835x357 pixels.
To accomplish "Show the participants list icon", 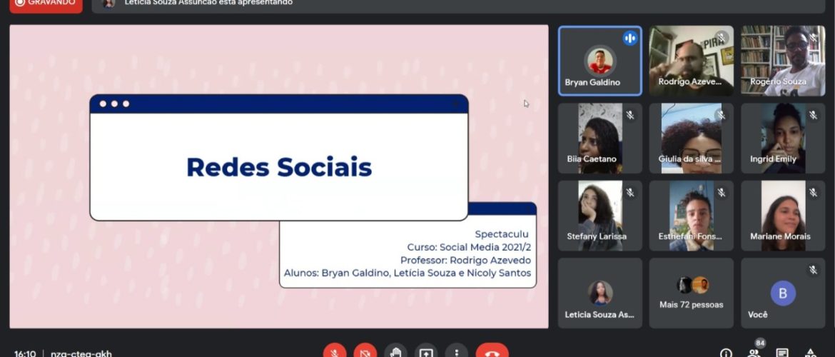I will point(754,352).
